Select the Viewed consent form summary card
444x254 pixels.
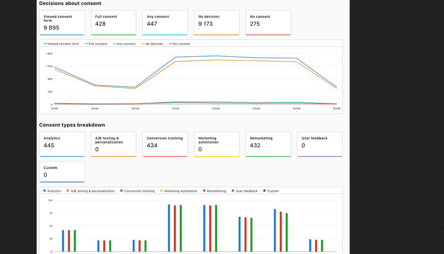[x=62, y=23]
